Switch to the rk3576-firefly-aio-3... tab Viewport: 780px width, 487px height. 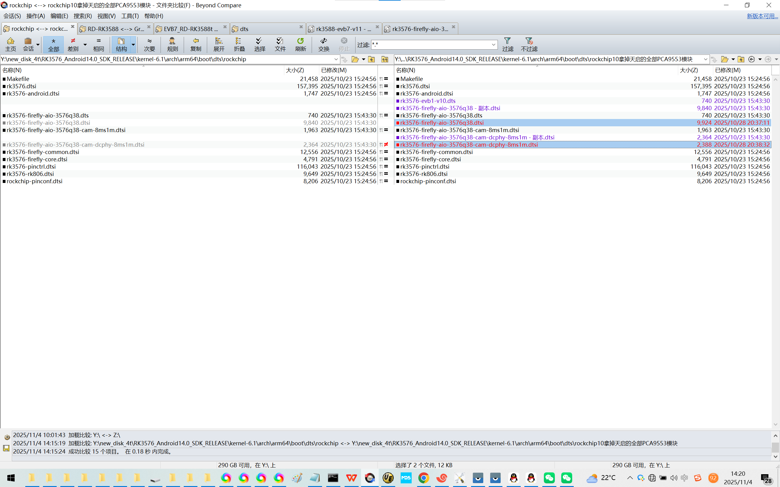tap(420, 29)
